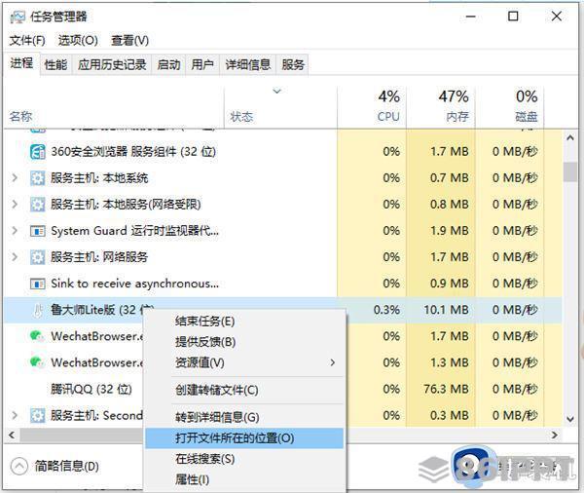The image size is (584, 493).
Task: Choose 属性(I) in context menu
Action: 244,479
